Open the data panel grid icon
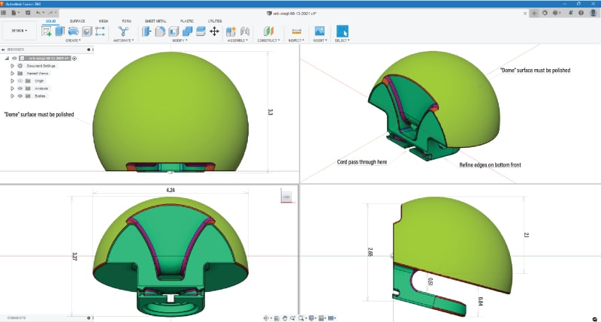This screenshot has width=601, height=322. pos(4,13)
